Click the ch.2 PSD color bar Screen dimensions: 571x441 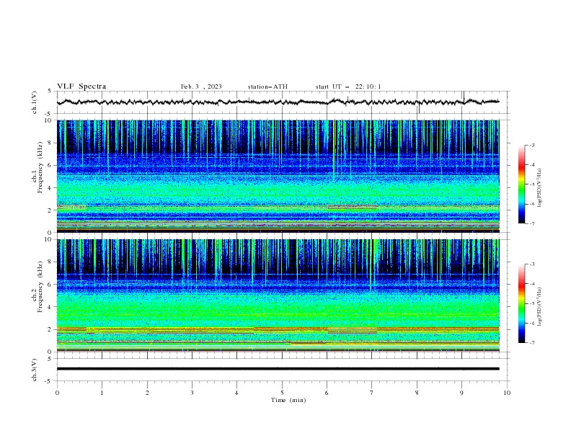[522, 303]
